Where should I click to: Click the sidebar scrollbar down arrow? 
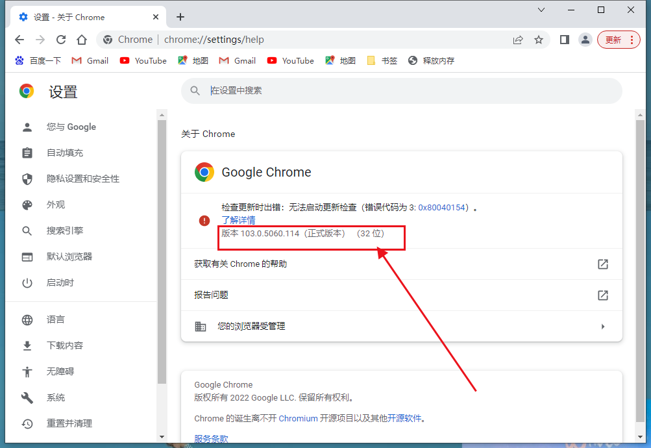[162, 437]
